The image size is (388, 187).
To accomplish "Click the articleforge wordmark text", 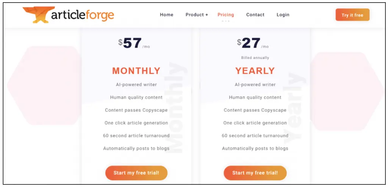I will point(82,15).
